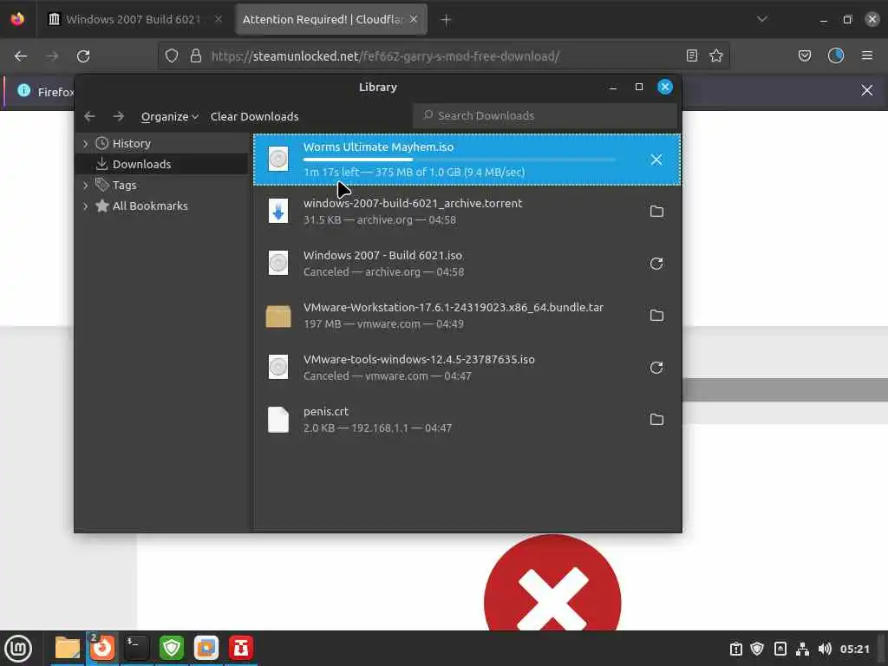Click Firefox taskbar icon

(x=102, y=648)
